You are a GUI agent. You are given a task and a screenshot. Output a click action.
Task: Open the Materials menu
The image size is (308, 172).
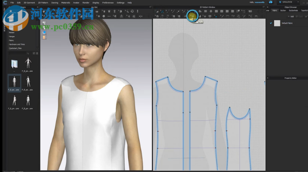[x=65, y=3]
